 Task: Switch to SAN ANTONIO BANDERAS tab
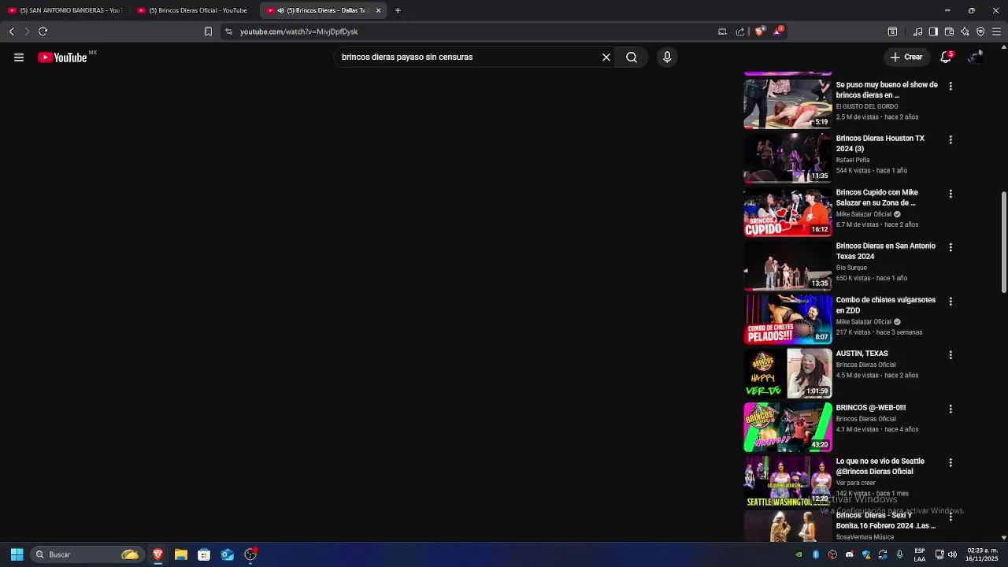click(65, 10)
